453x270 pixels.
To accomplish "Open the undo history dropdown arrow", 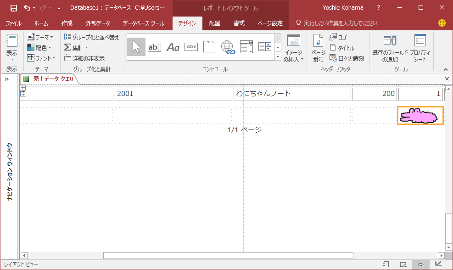I will 34,8.
